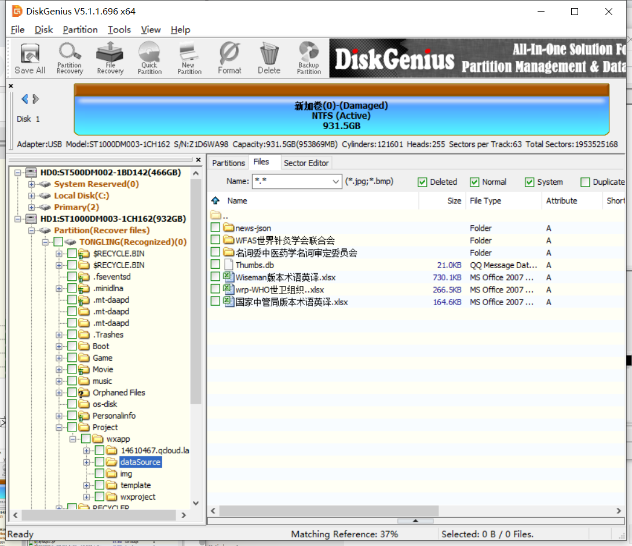This screenshot has height=546, width=632.
Task: Click the Delete partition icon
Action: point(269,57)
